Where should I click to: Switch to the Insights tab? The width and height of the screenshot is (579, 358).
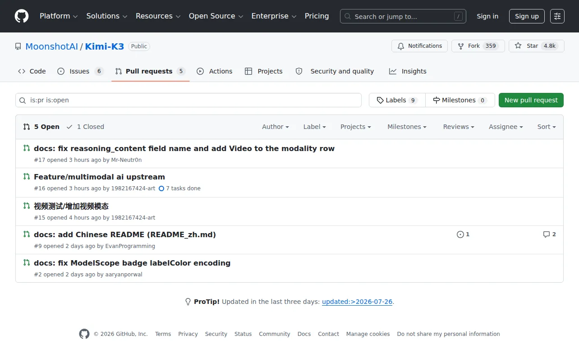point(408,71)
